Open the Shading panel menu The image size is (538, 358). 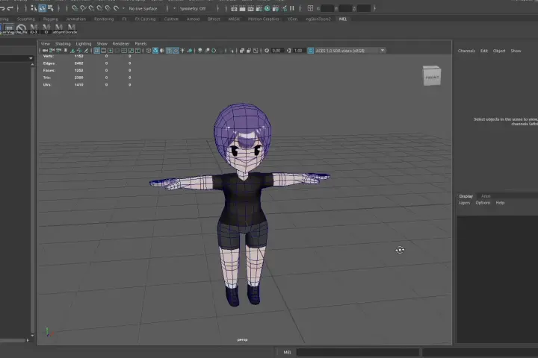[63, 43]
